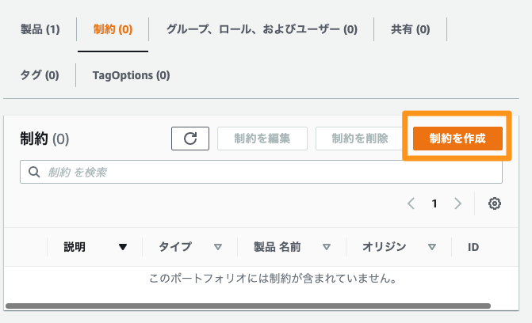Switch to 製品 (1) tab

40,29
